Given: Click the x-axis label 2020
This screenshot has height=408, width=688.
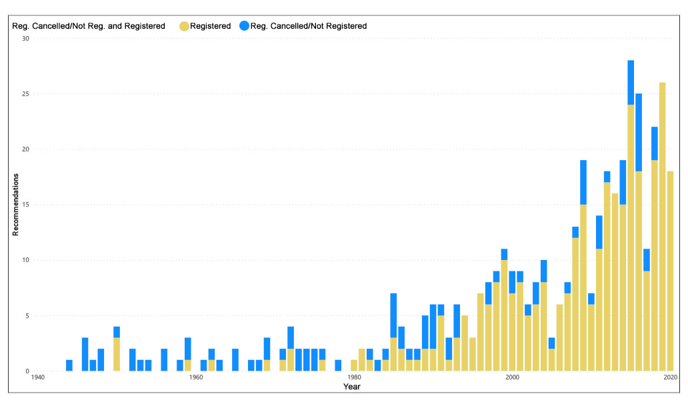Looking at the screenshot, I should pyautogui.click(x=670, y=377).
